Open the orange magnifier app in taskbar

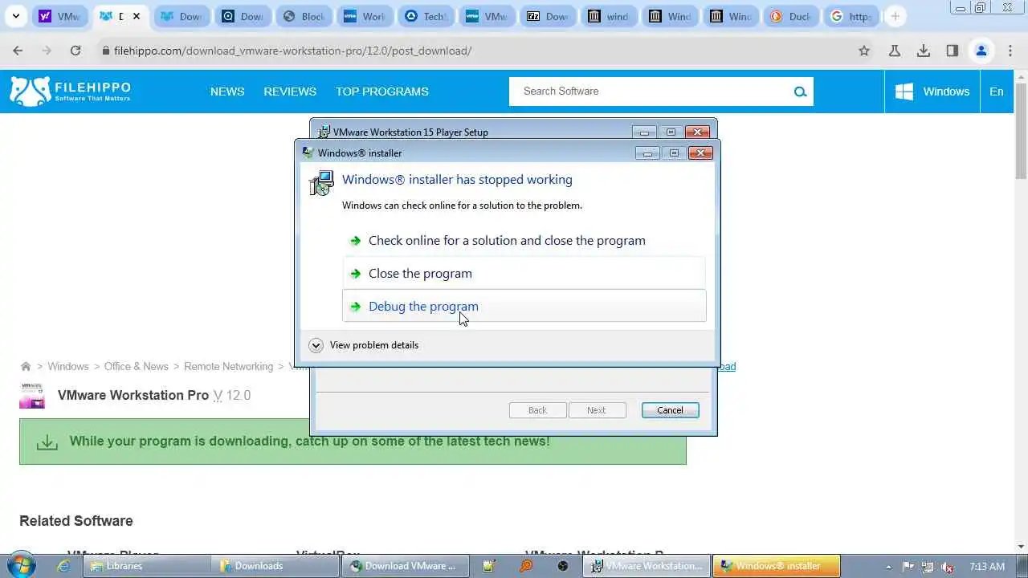(x=526, y=566)
